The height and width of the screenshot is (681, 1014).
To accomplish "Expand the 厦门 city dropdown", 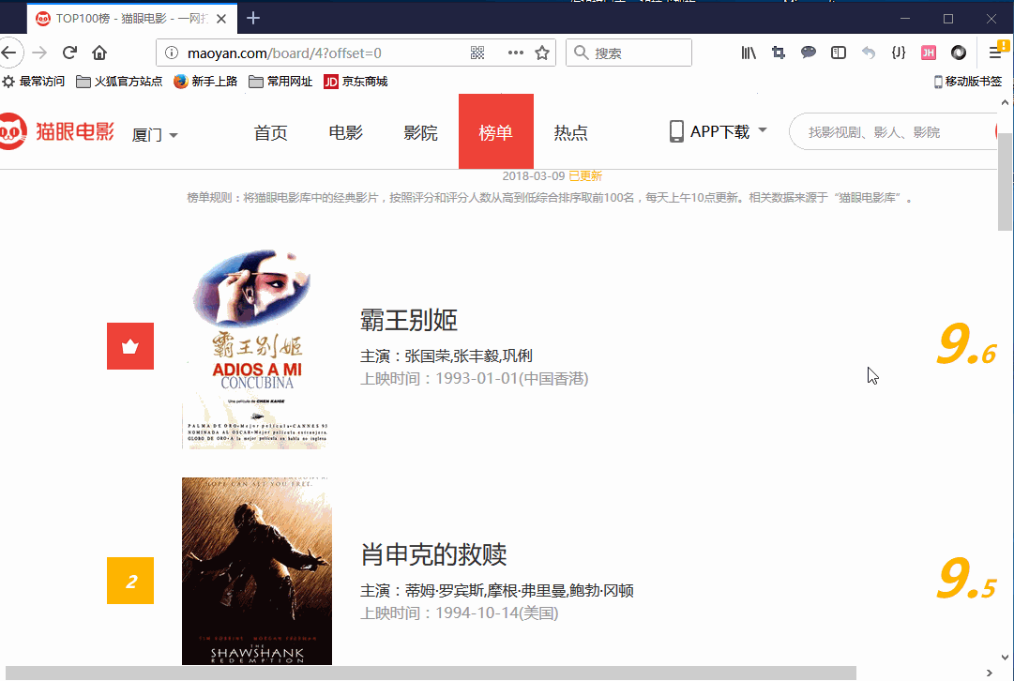I will click(x=155, y=134).
